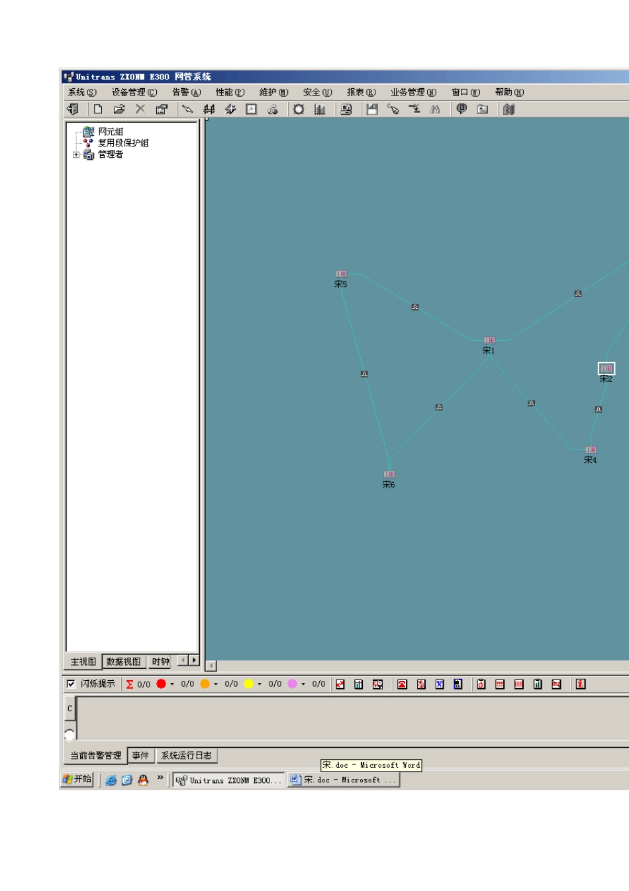The width and height of the screenshot is (629, 891).
Task: Open the yellow minor alarm dropdown arrow
Action: coord(260,684)
